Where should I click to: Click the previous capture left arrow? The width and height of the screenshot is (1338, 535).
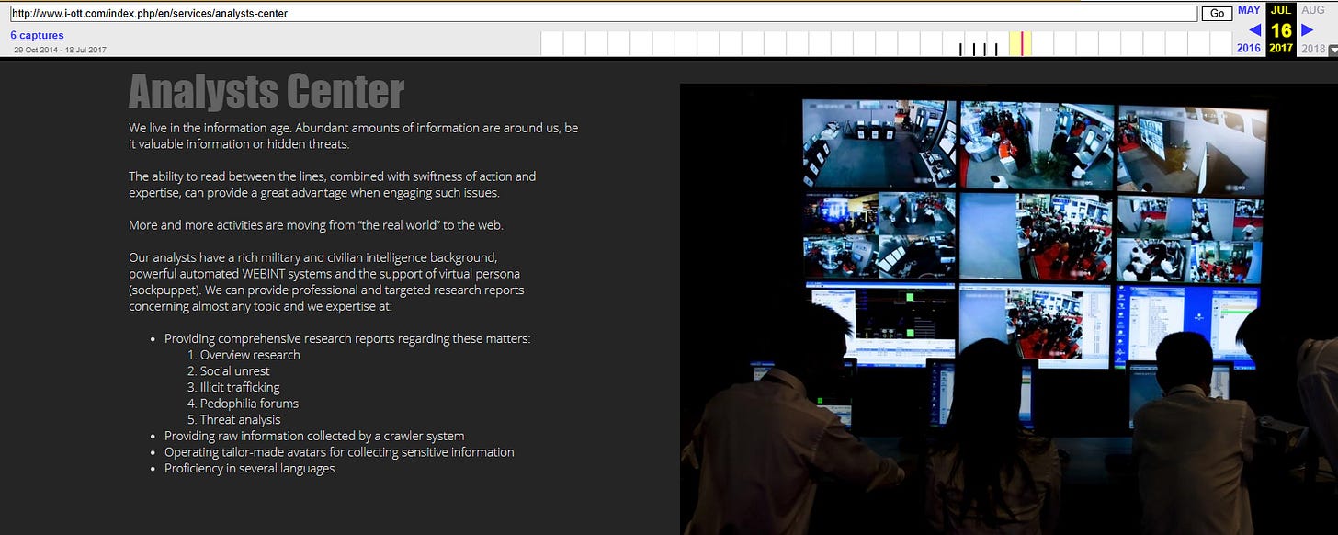tap(1254, 29)
